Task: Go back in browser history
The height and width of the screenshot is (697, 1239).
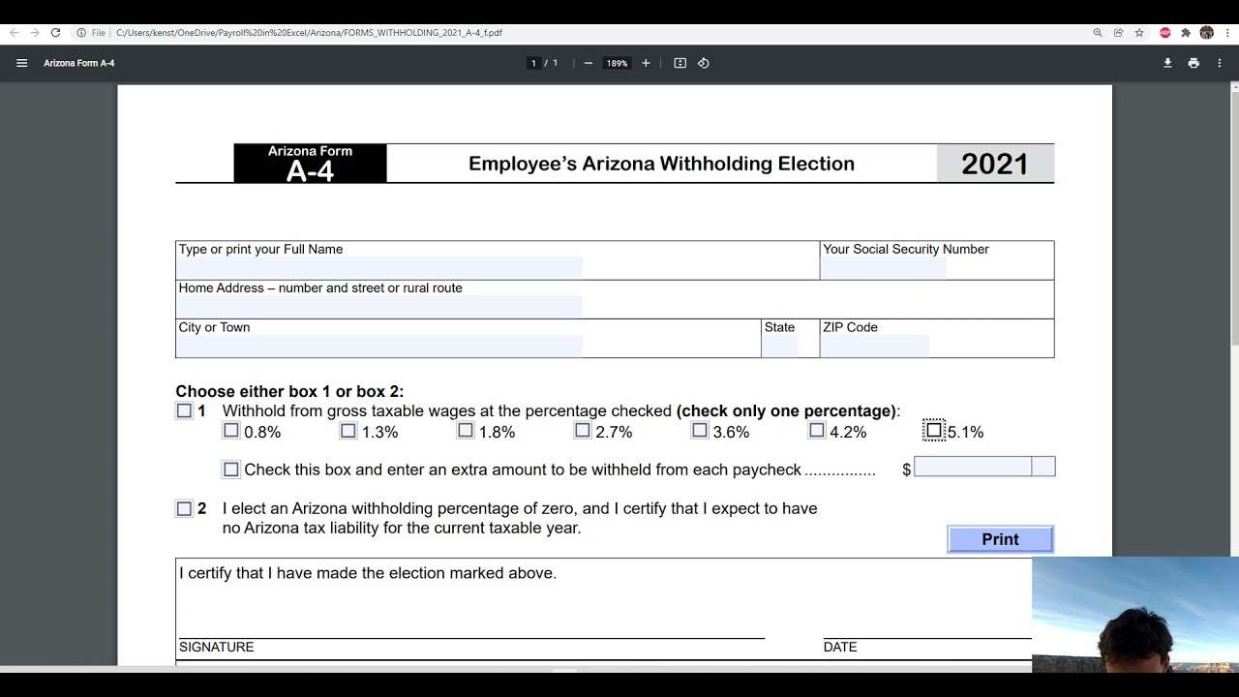Action: 14,33
